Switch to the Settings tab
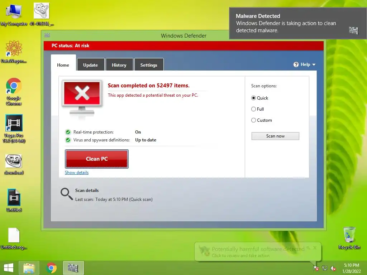The width and height of the screenshot is (367, 275). point(149,64)
